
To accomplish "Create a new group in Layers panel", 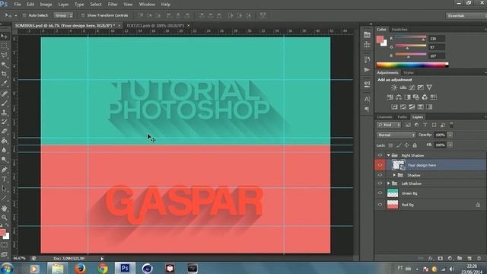I will (x=460, y=258).
